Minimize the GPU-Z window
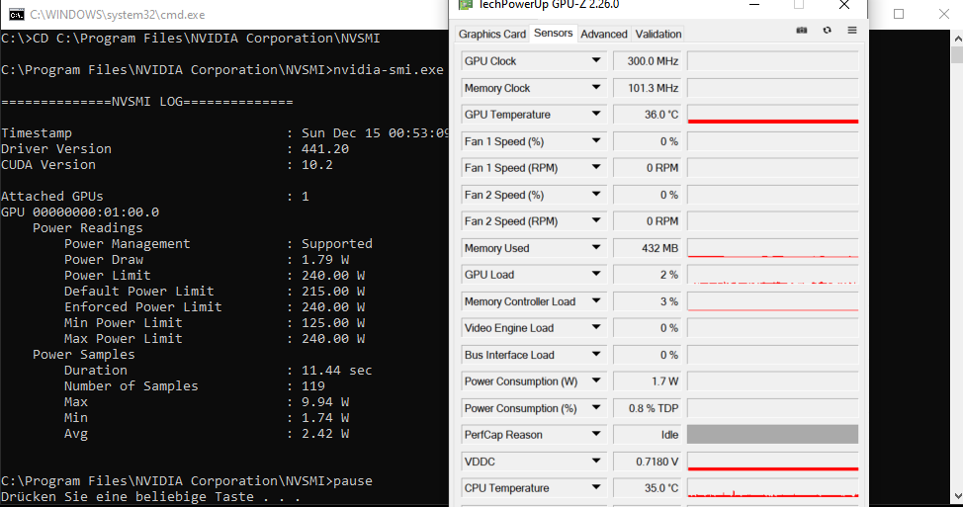This screenshot has width=963, height=507. [754, 5]
